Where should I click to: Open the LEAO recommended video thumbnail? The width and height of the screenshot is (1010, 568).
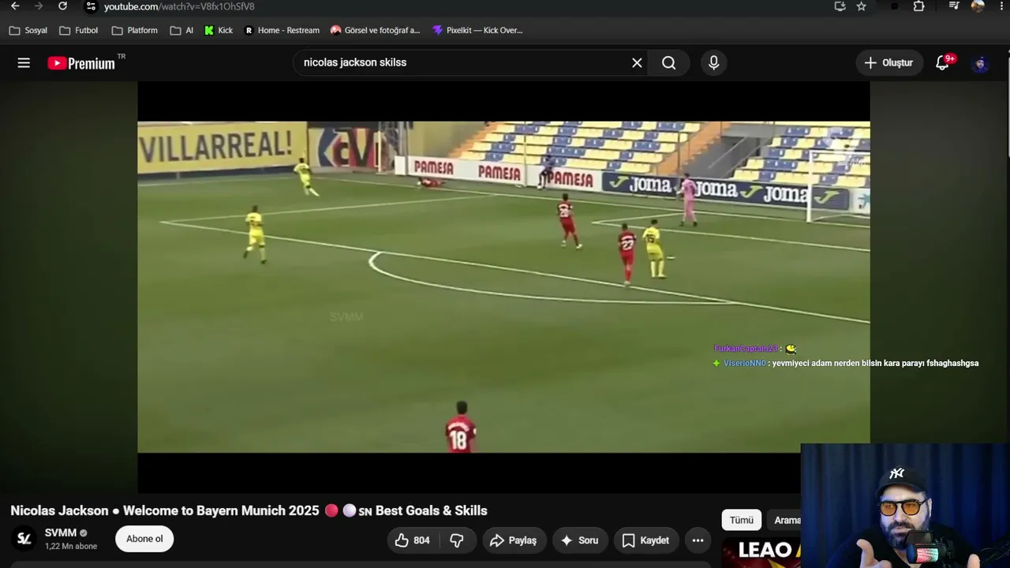pyautogui.click(x=761, y=552)
